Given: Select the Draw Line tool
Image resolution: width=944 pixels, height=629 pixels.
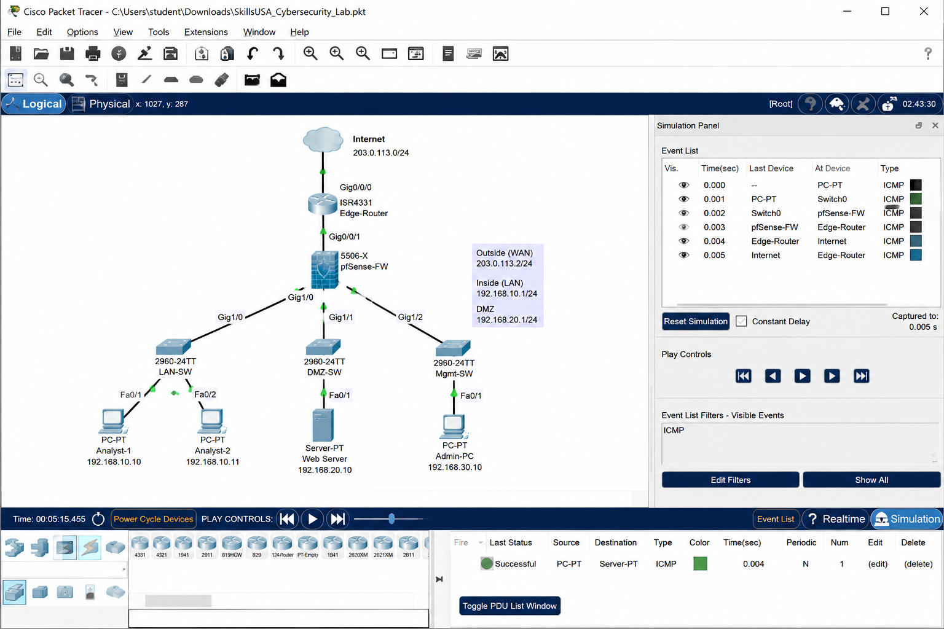Looking at the screenshot, I should point(146,79).
